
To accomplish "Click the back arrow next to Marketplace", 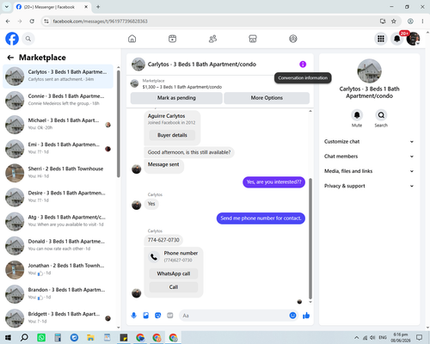I will coord(10,58).
